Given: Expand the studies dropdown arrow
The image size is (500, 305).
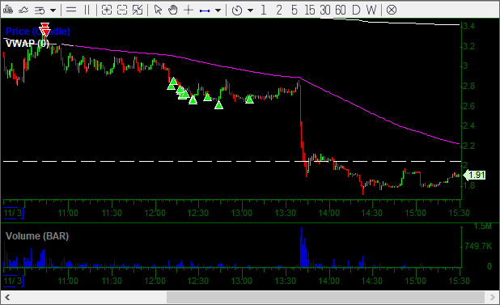Looking at the screenshot, I should (53, 11).
